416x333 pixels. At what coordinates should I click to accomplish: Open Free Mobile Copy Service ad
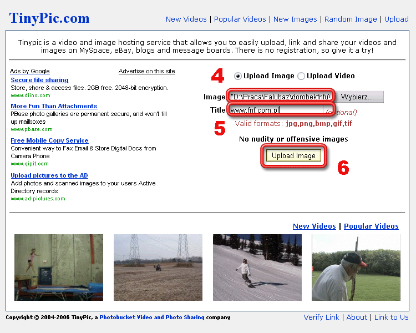(x=49, y=140)
